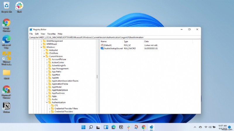234x131 pixels.
Task: Click the (Default) string value icon
Action: [x=102, y=45]
